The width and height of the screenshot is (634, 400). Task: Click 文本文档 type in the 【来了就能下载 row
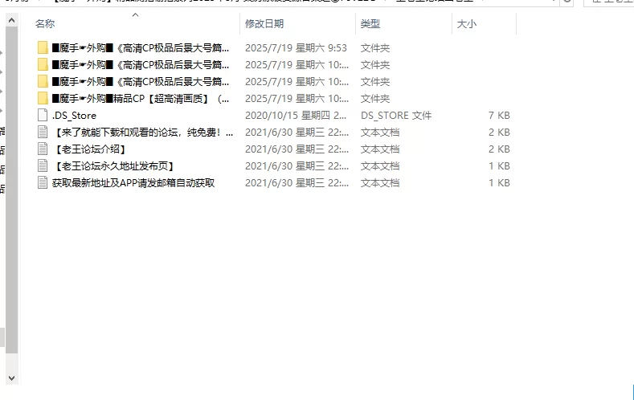(x=380, y=132)
